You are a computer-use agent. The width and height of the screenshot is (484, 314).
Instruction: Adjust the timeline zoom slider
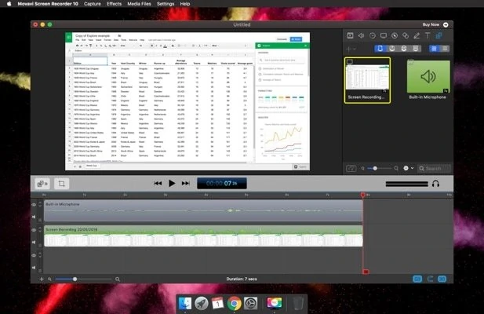[x=75, y=279]
